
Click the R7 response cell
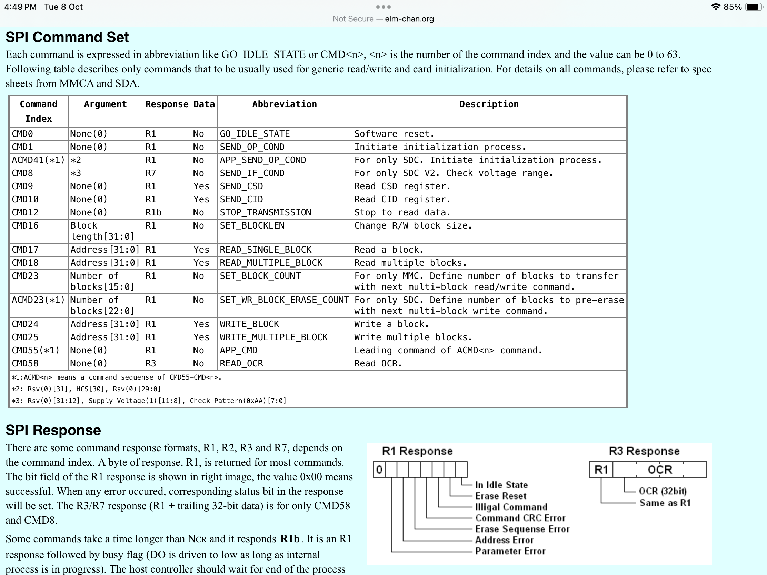point(167,173)
